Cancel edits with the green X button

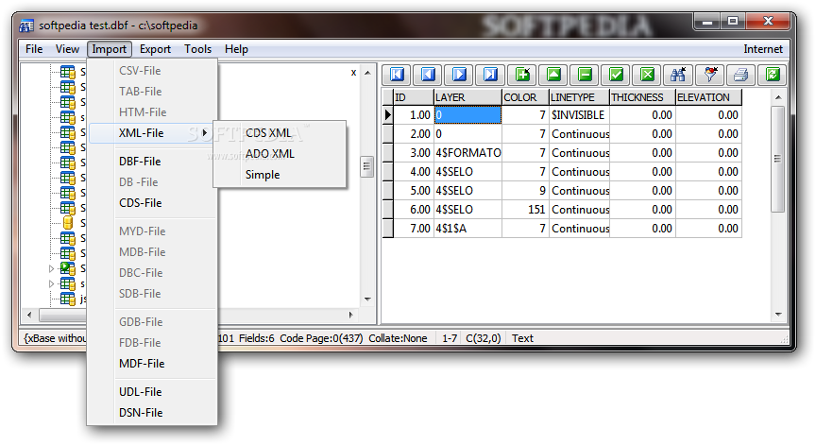click(x=647, y=75)
